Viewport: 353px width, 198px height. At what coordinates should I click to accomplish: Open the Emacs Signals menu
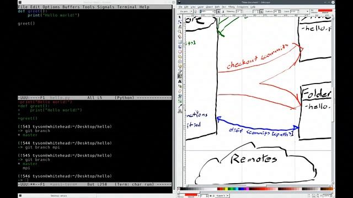tap(106, 7)
